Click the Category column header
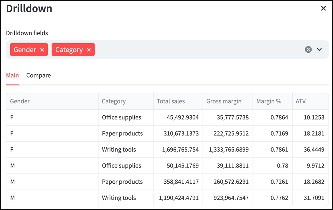 pos(126,101)
